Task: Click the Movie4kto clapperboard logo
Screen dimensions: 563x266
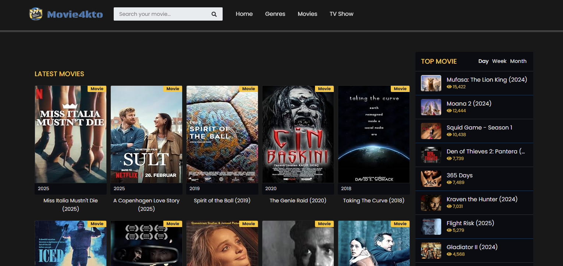Action: [x=36, y=14]
